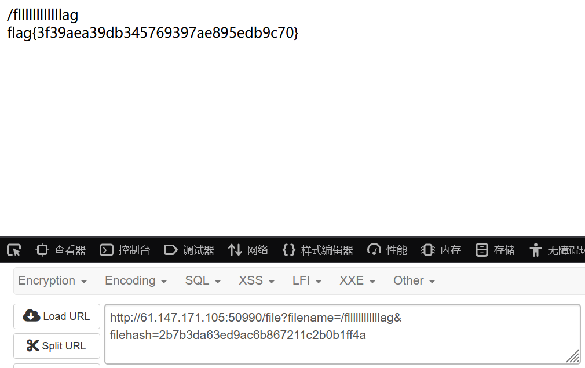Click the Performance (性能) gauge icon

click(x=374, y=250)
